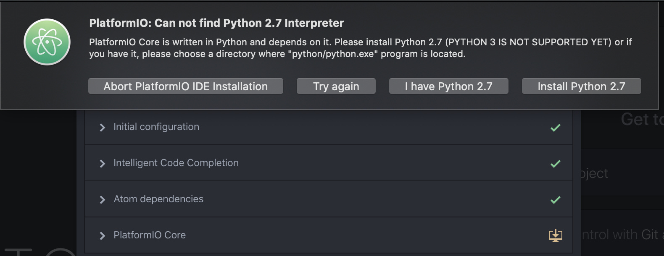Screen dimensions: 664x256
Task: Click the dialog message about PlatformIO Core
Action: coord(360,48)
